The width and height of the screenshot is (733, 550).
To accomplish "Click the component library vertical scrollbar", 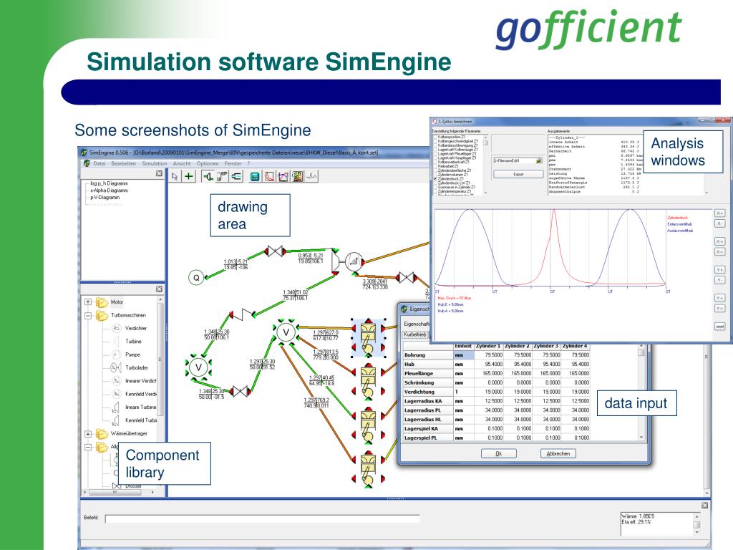I will (x=160, y=360).
